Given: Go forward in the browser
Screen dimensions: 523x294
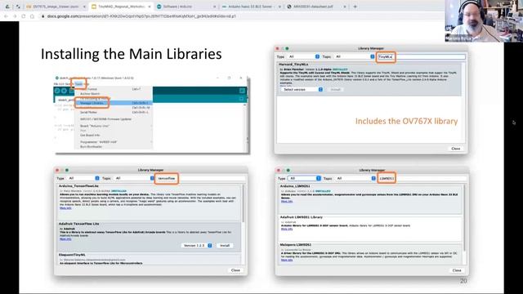Looking at the screenshot, I should coord(15,16).
